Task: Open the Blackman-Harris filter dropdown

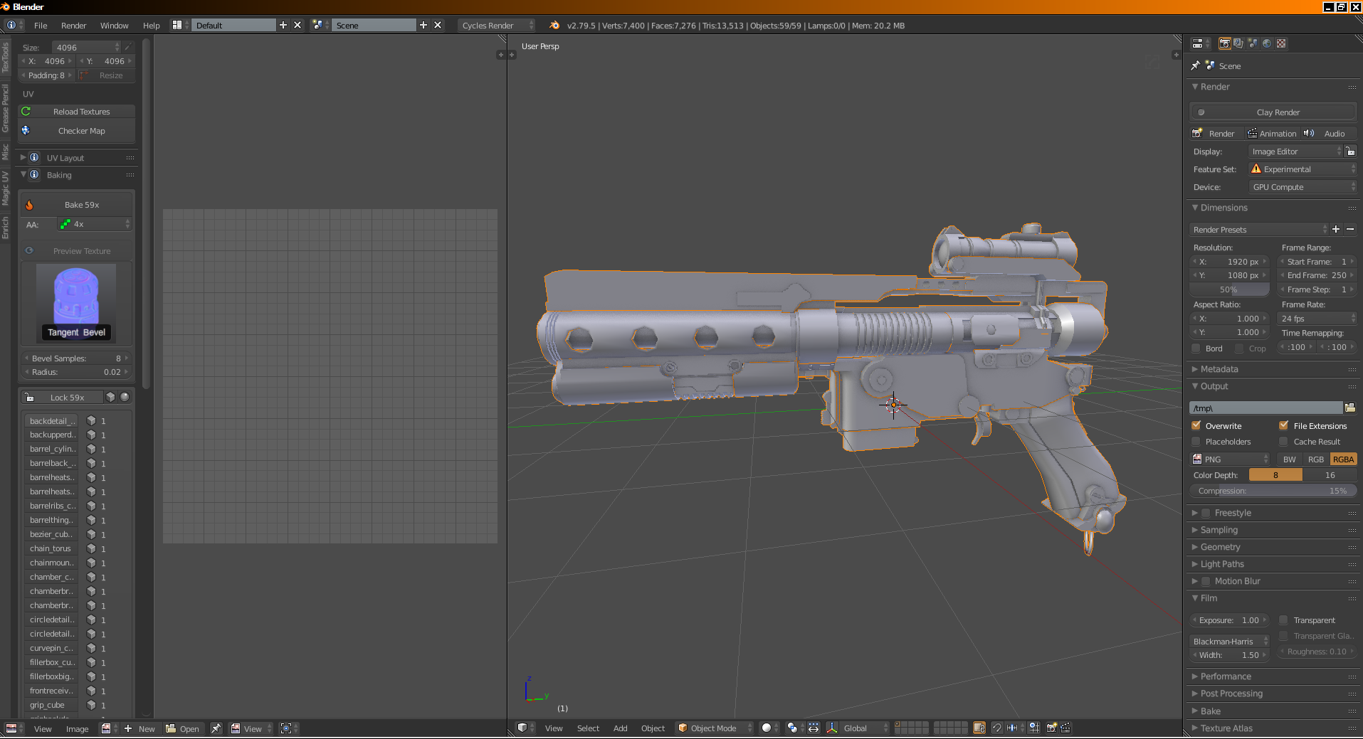Action: click(x=1230, y=641)
